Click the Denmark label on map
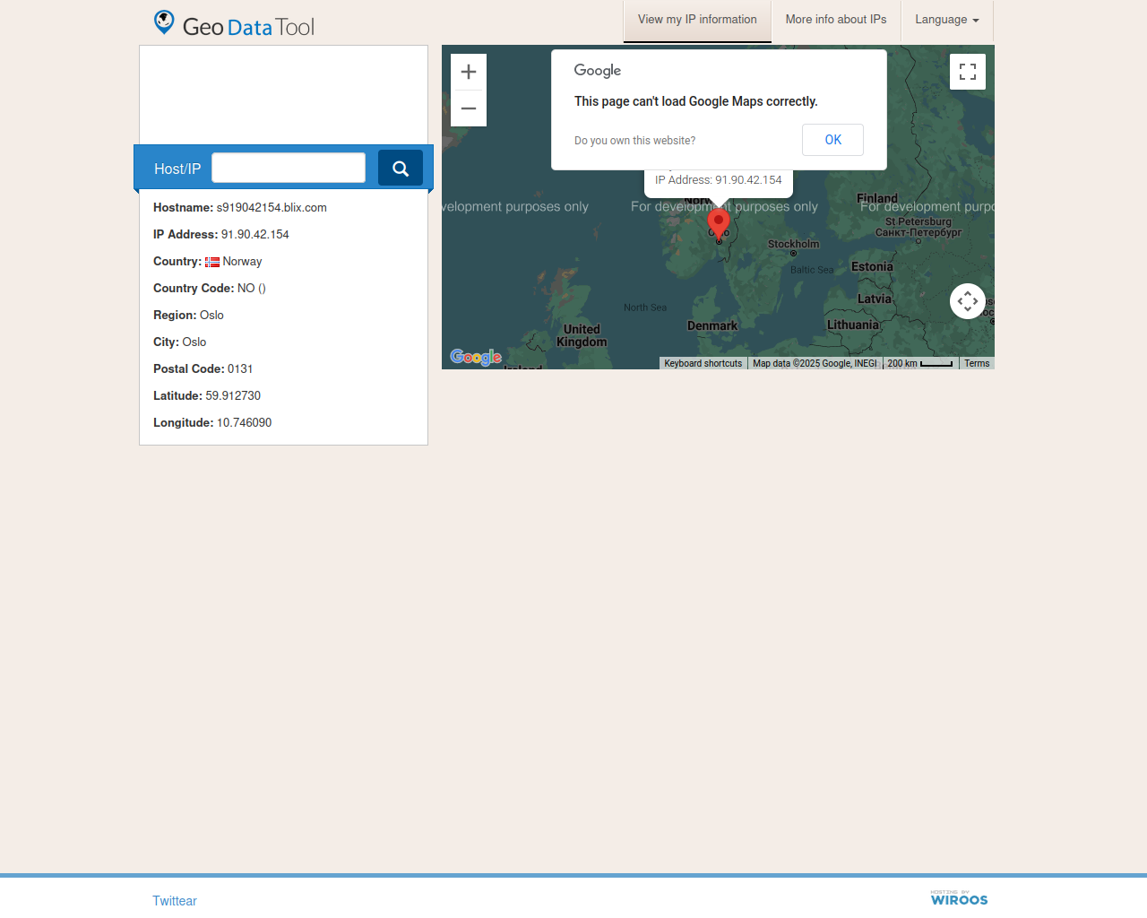 pos(712,326)
